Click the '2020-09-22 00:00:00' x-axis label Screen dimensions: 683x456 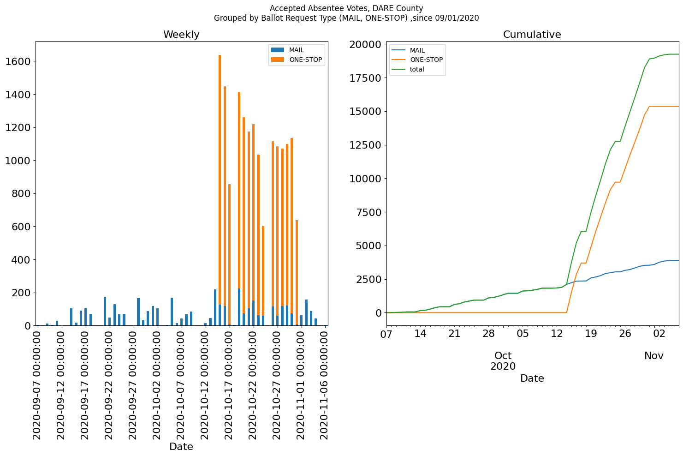pos(109,384)
